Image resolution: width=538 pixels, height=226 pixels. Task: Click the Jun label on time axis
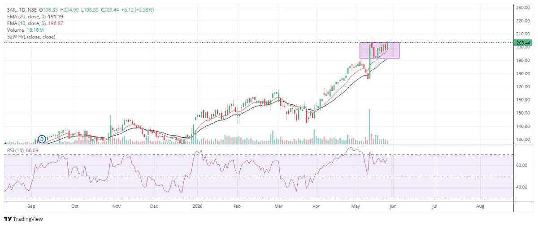(393, 207)
